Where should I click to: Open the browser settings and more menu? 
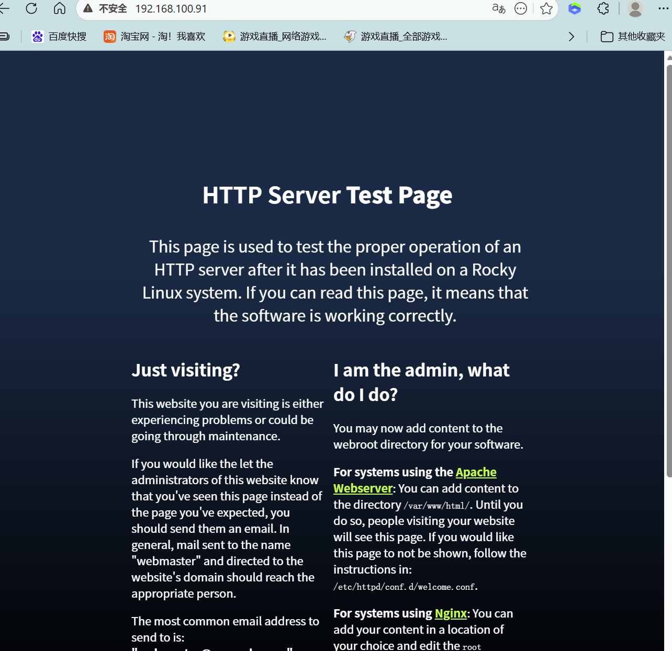pos(663,8)
